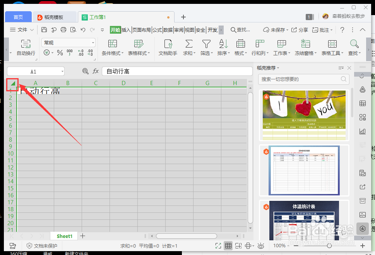Click the fullscreen icon in status bar
Image resolution: width=375 pixels, height=255 pixels.
pyautogui.click(x=218, y=246)
